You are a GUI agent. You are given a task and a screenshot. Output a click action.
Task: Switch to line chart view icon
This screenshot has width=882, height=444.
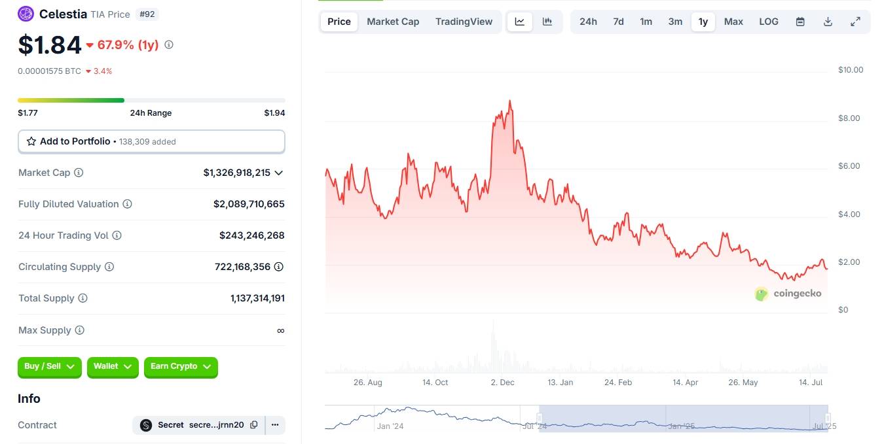point(520,22)
